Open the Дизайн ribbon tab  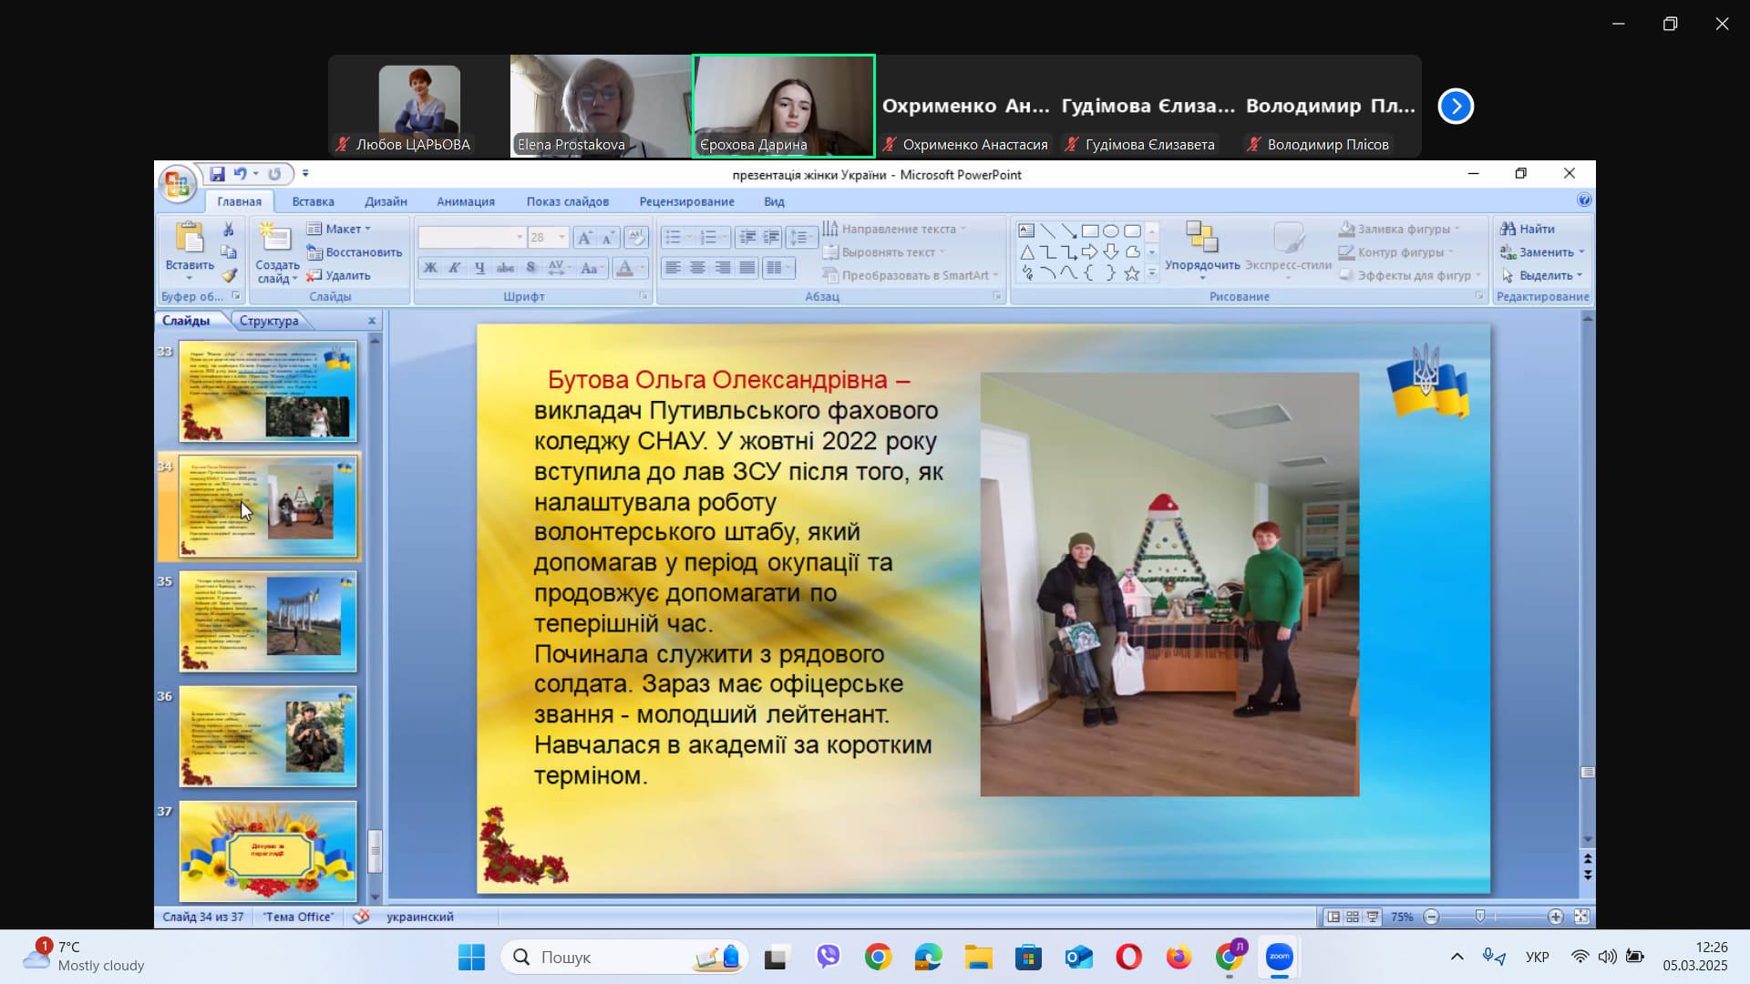(386, 201)
